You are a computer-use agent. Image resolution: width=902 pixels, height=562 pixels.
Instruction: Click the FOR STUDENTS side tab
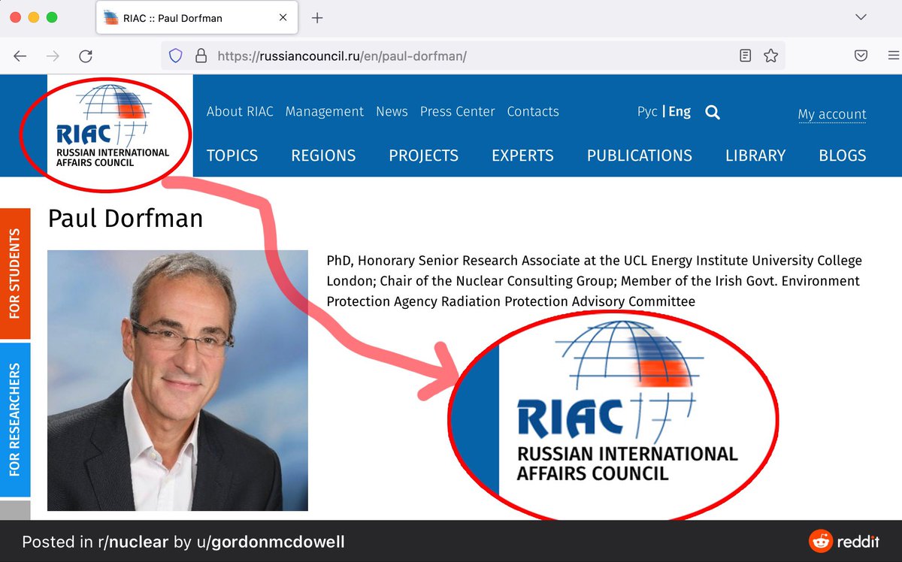pos(15,273)
